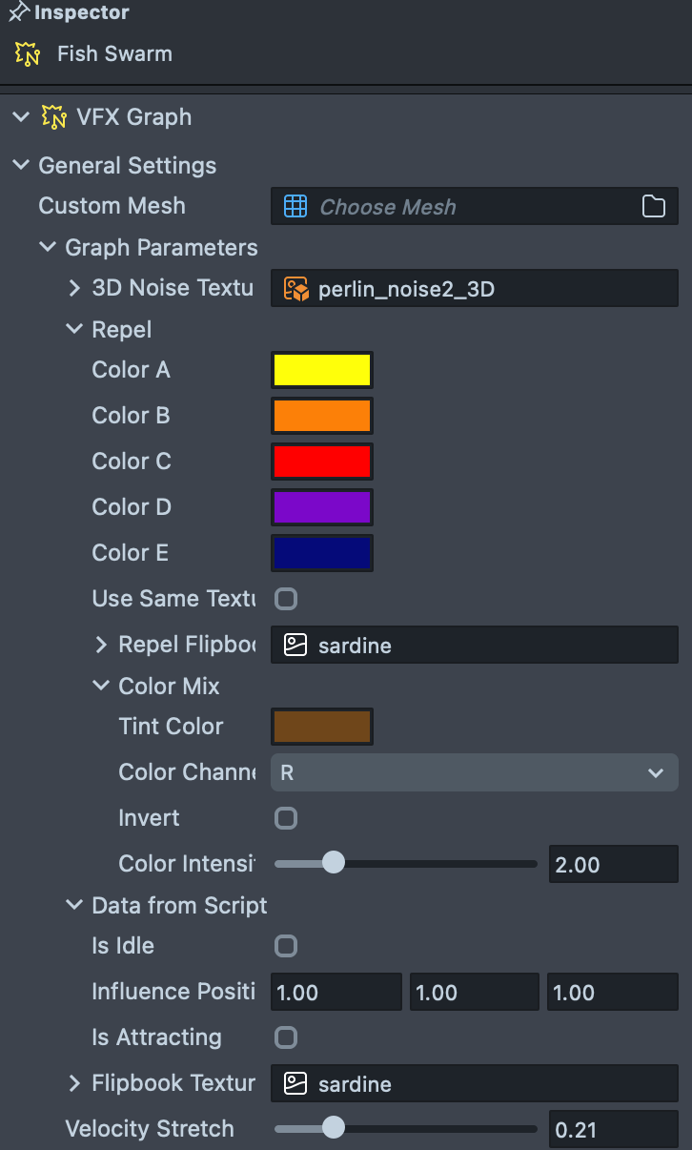Collapse the General Settings section

[21, 166]
